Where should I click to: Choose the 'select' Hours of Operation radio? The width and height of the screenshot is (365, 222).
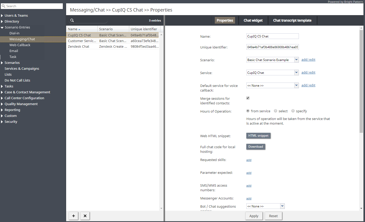276,111
